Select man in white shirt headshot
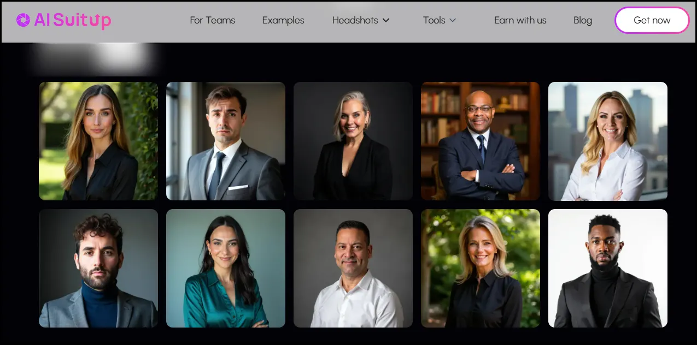 tap(353, 268)
